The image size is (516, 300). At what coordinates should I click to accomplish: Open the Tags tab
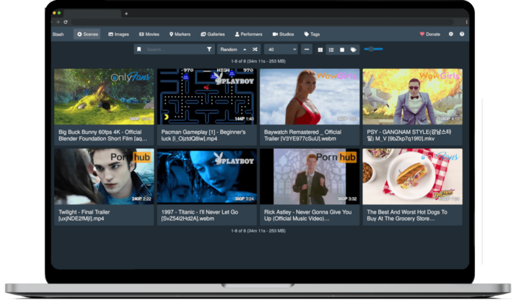tap(312, 34)
